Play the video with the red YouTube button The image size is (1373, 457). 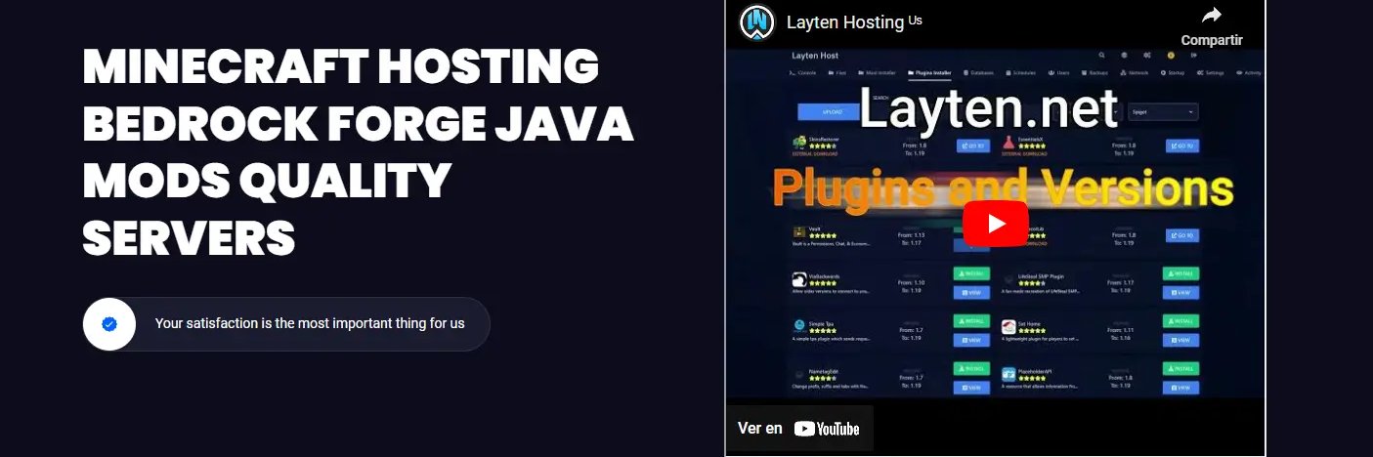[996, 224]
